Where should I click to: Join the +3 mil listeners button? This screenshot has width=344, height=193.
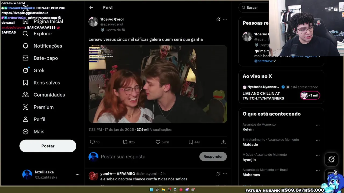pos(310,95)
